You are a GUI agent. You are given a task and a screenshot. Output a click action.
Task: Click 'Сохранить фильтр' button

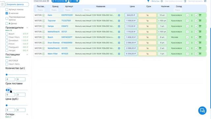click(17, 4)
